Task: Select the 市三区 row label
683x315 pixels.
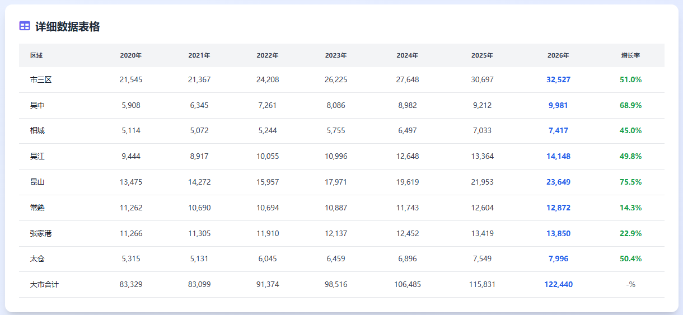Action: (41, 79)
